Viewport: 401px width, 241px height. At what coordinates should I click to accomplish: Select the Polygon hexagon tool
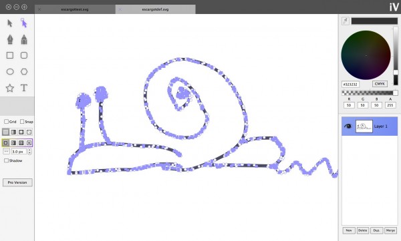24,72
